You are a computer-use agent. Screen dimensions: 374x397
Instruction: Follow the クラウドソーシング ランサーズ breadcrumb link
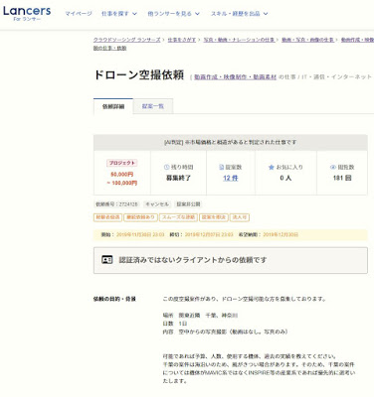[x=126, y=40]
